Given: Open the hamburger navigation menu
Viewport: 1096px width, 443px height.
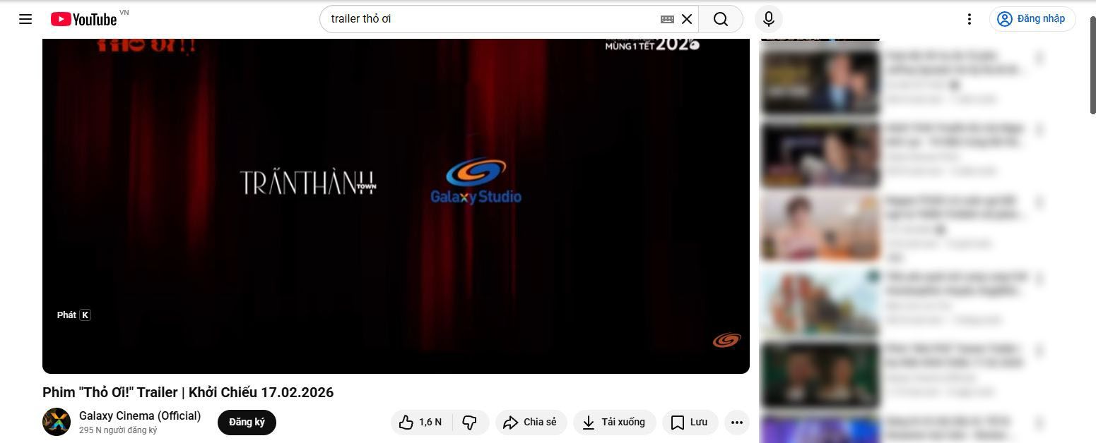Looking at the screenshot, I should [25, 19].
